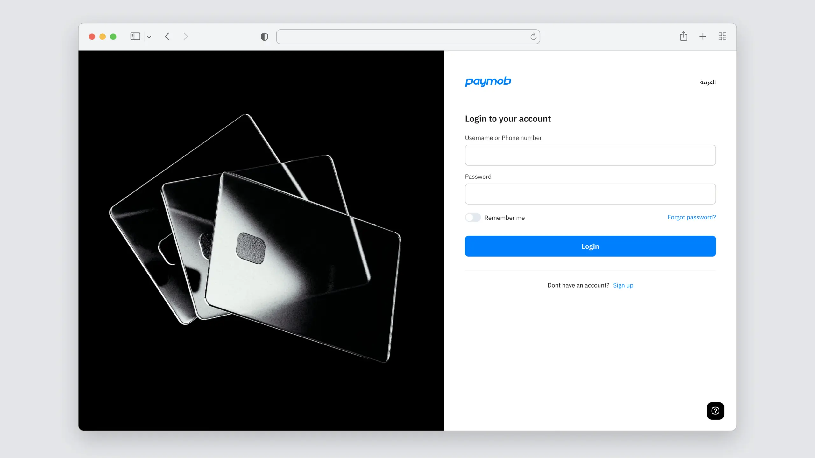Click the green fullscreen window button
The image size is (815, 458).
coord(113,37)
